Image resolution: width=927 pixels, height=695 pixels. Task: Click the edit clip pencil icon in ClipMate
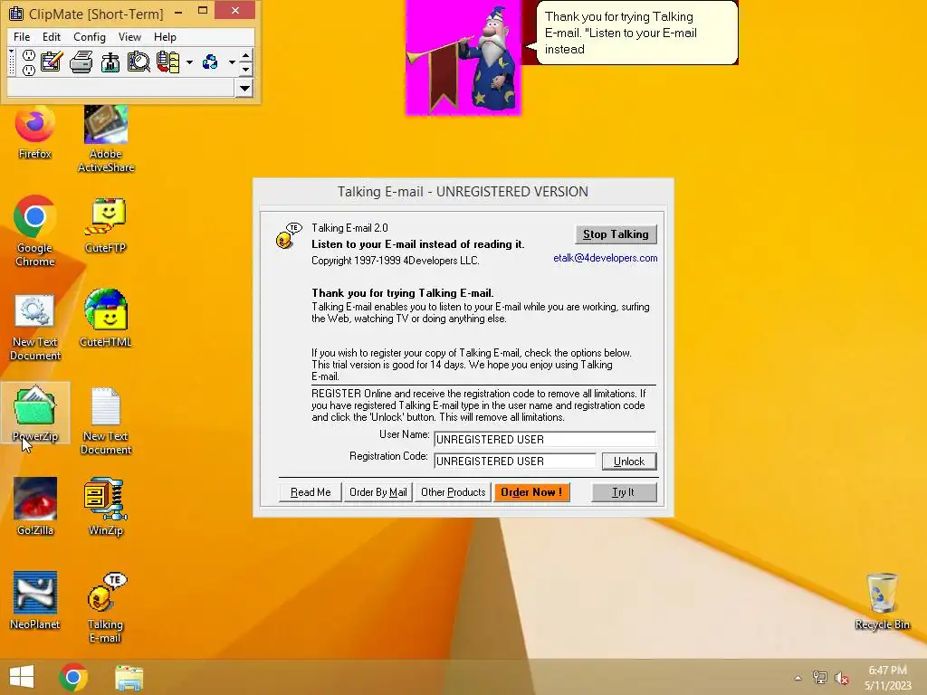(x=52, y=62)
